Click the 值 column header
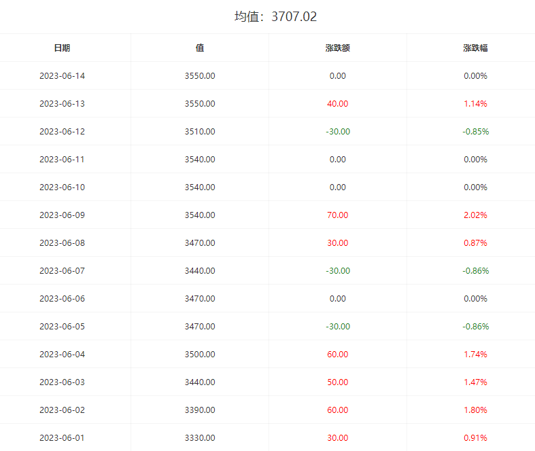535x451 pixels. point(200,48)
